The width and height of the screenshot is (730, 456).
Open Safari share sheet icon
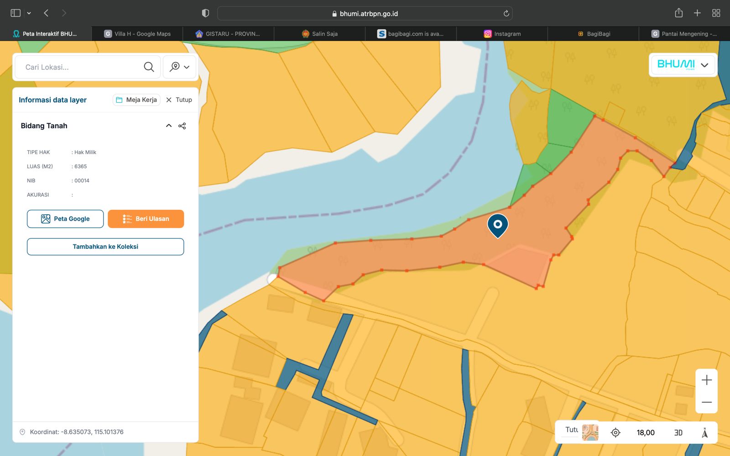tap(678, 13)
